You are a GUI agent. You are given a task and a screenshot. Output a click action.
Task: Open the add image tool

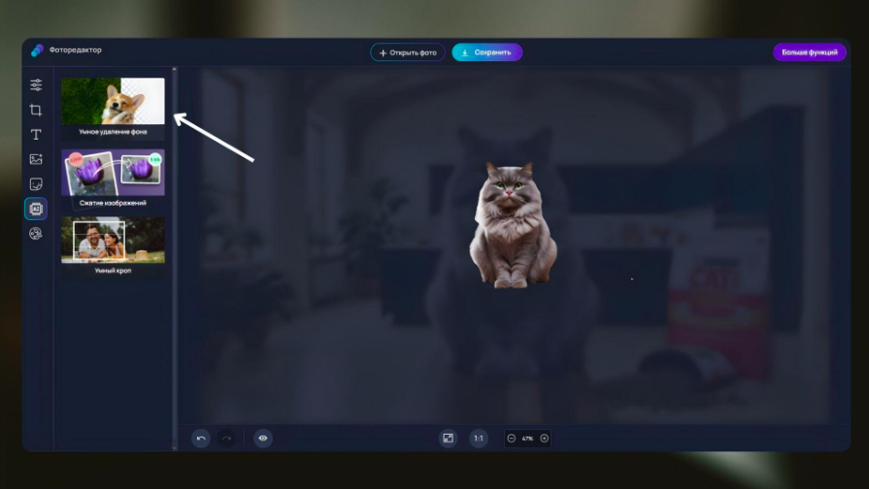coord(36,159)
